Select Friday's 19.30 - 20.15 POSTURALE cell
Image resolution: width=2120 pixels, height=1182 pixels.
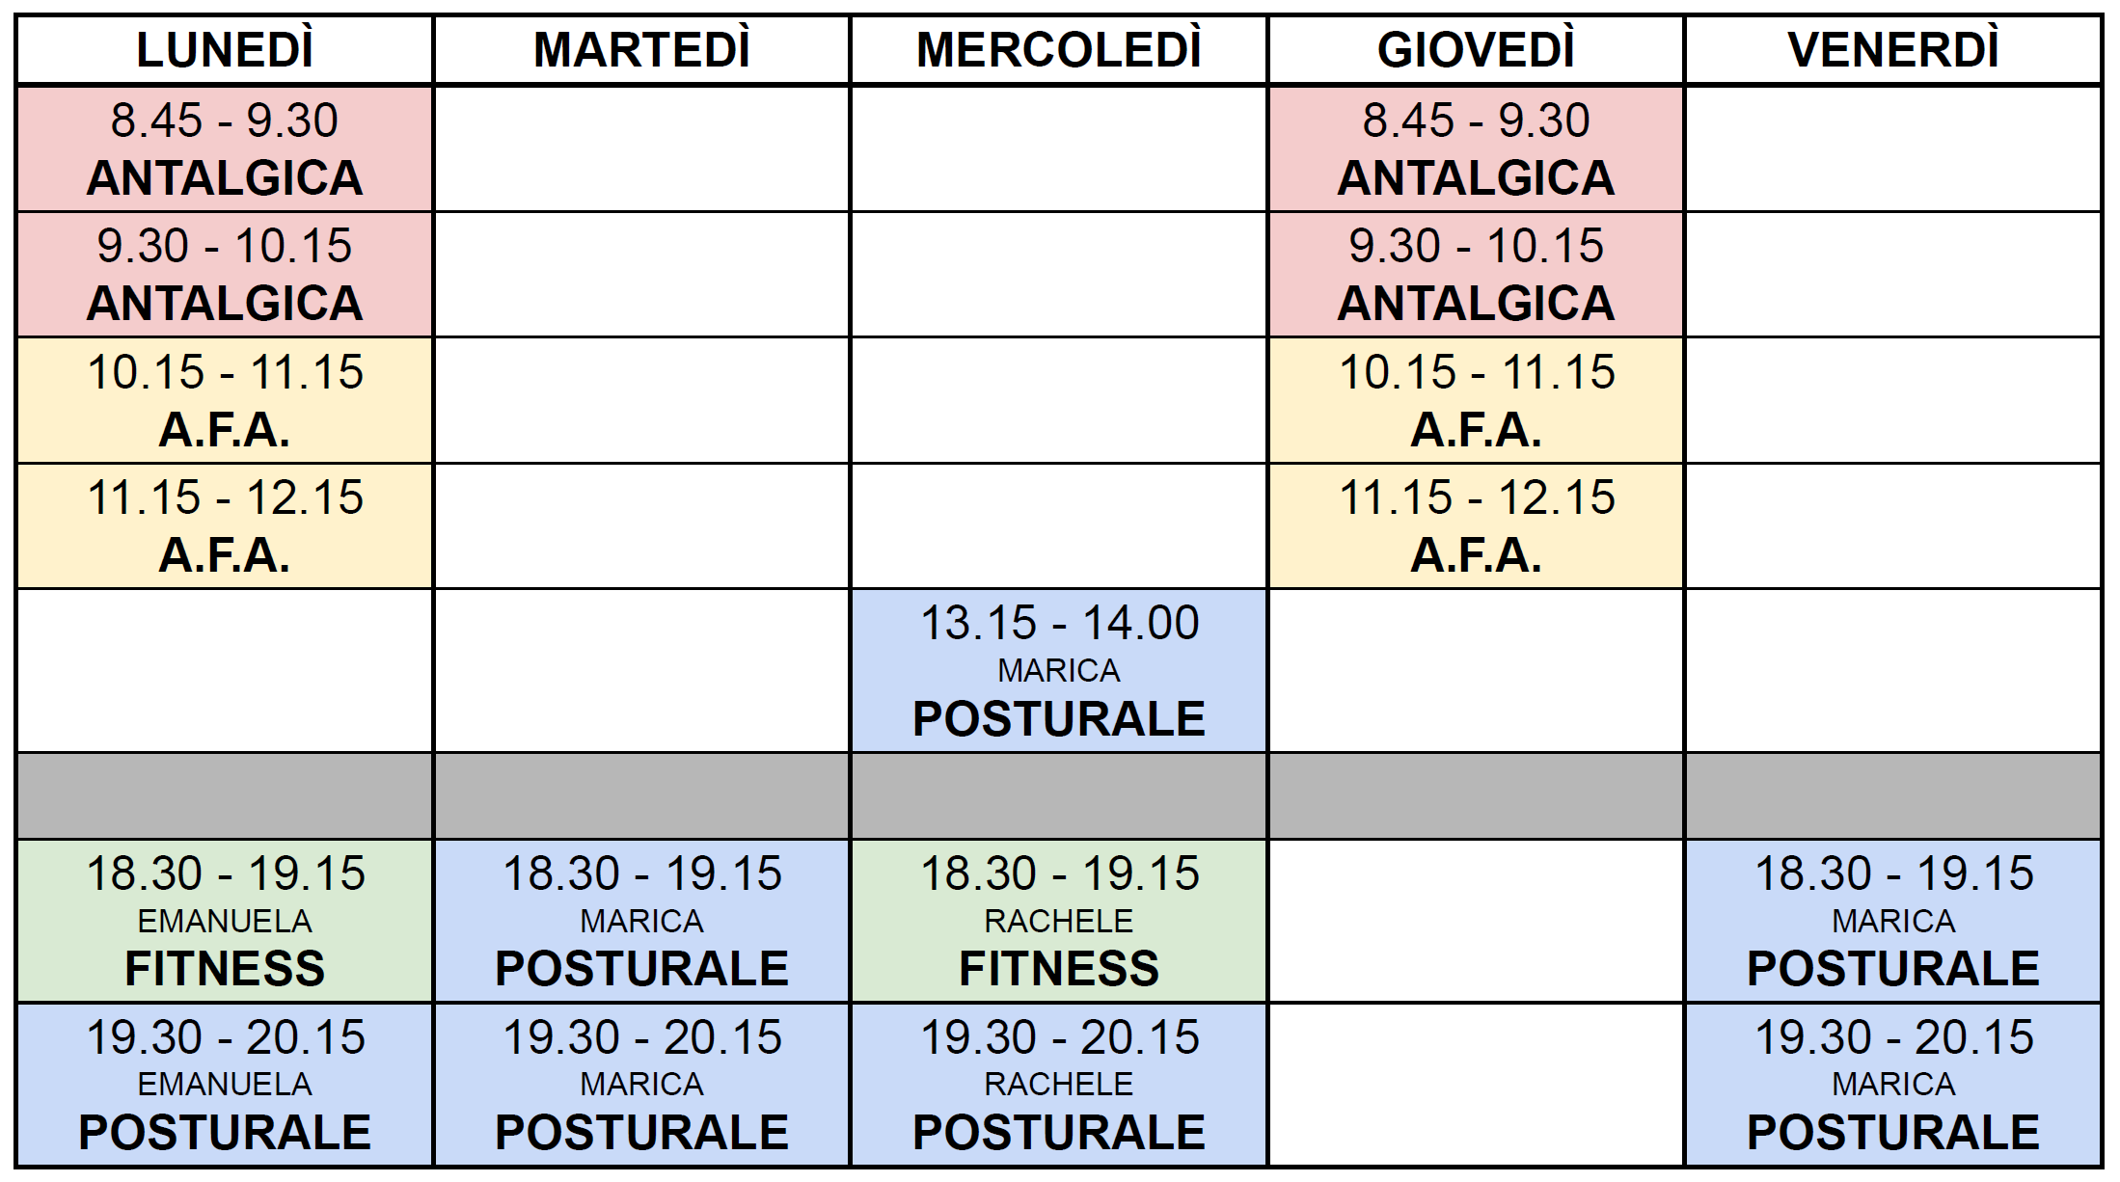click(1892, 1085)
